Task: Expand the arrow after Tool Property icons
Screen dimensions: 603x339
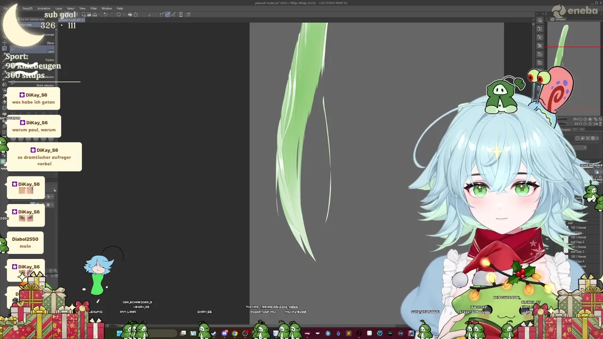Action: [597, 138]
